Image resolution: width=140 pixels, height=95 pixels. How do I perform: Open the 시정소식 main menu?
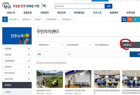point(11,13)
